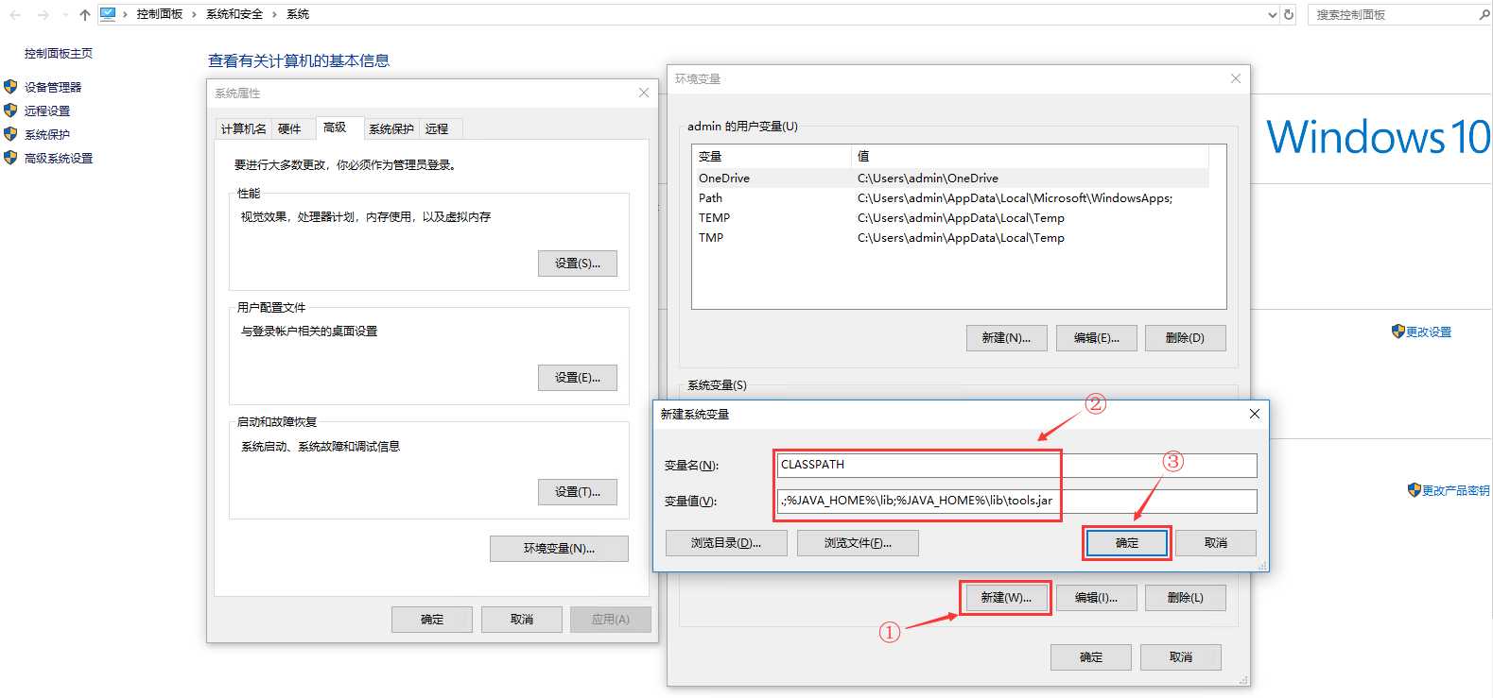Click shield icon next to 远程设置
Viewport: 1493px width, 698px height.
(x=11, y=111)
